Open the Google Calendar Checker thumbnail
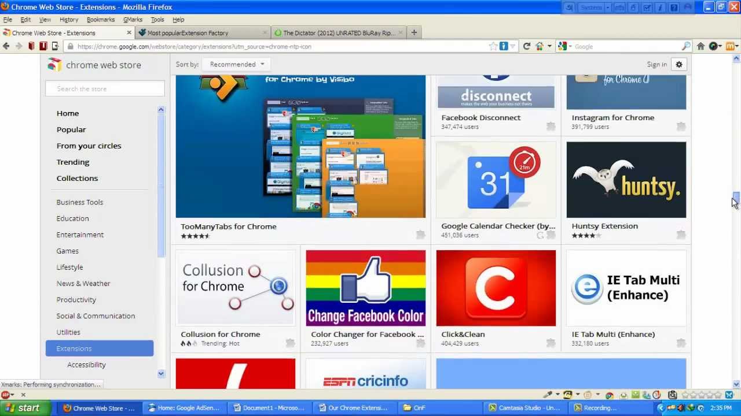 tap(496, 180)
